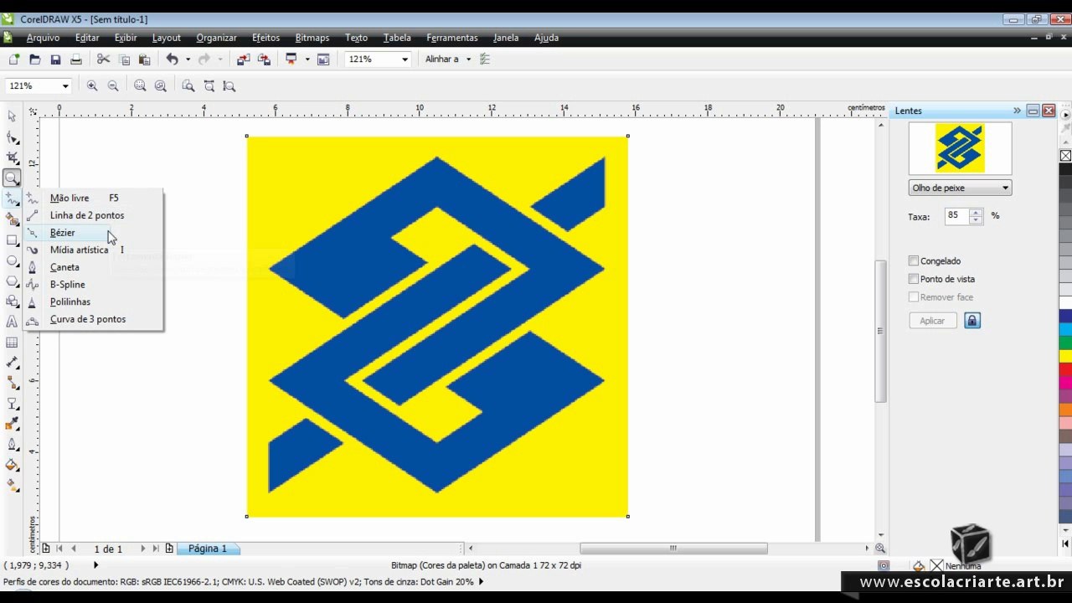This screenshot has height=603, width=1072.
Task: Select the Text tool
Action: coord(12,322)
